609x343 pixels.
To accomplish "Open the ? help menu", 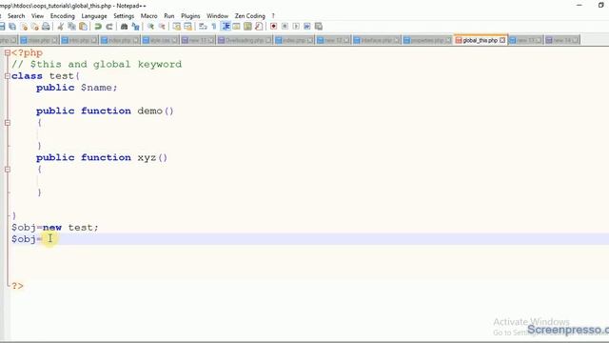I will [273, 16].
